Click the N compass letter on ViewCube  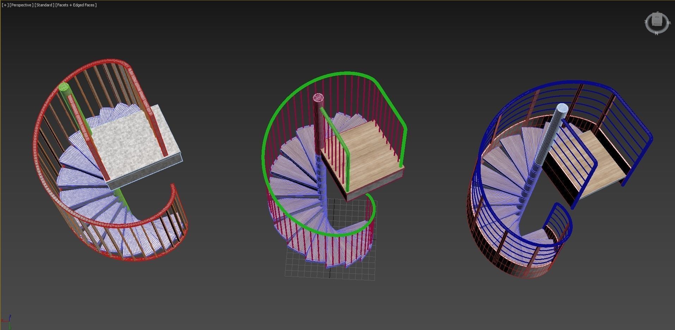(x=657, y=33)
